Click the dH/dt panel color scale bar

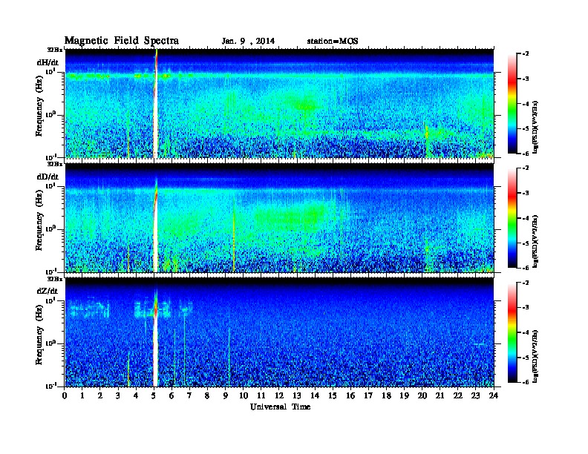[x=512, y=104]
